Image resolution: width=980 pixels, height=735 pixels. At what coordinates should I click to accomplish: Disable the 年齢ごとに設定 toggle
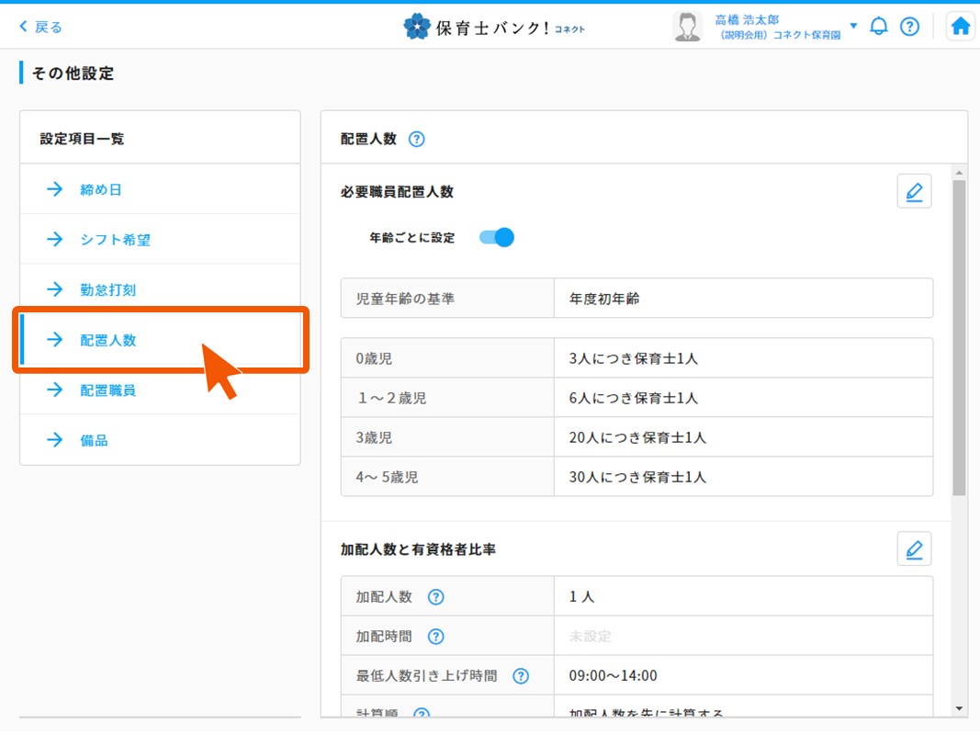tap(496, 237)
